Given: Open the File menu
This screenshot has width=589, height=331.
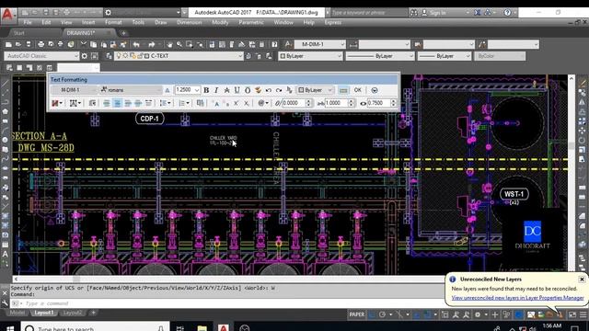Looking at the screenshot, I should coord(28,22).
